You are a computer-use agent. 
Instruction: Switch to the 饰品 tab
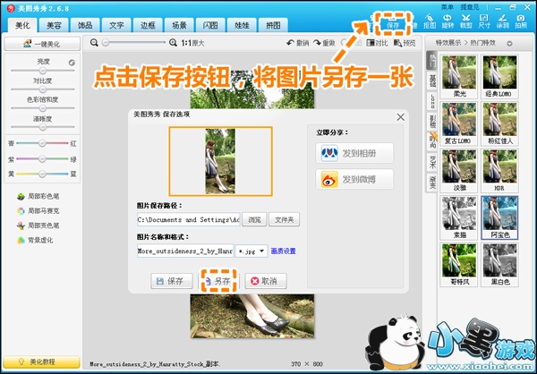(x=85, y=25)
